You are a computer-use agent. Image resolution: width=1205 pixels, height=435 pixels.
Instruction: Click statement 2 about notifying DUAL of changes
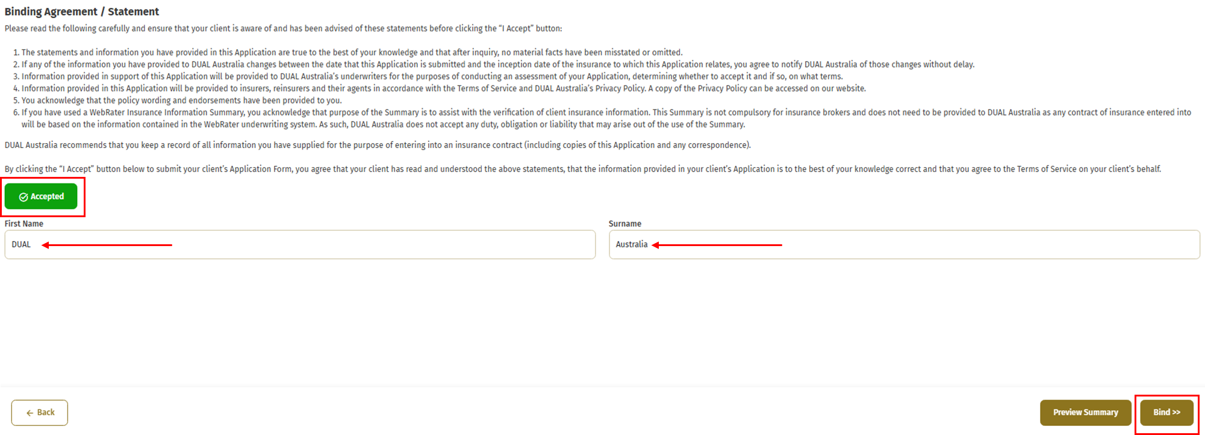497,64
